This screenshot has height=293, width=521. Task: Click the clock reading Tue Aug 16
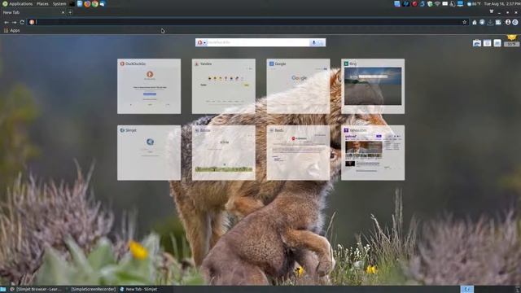tap(501, 3)
